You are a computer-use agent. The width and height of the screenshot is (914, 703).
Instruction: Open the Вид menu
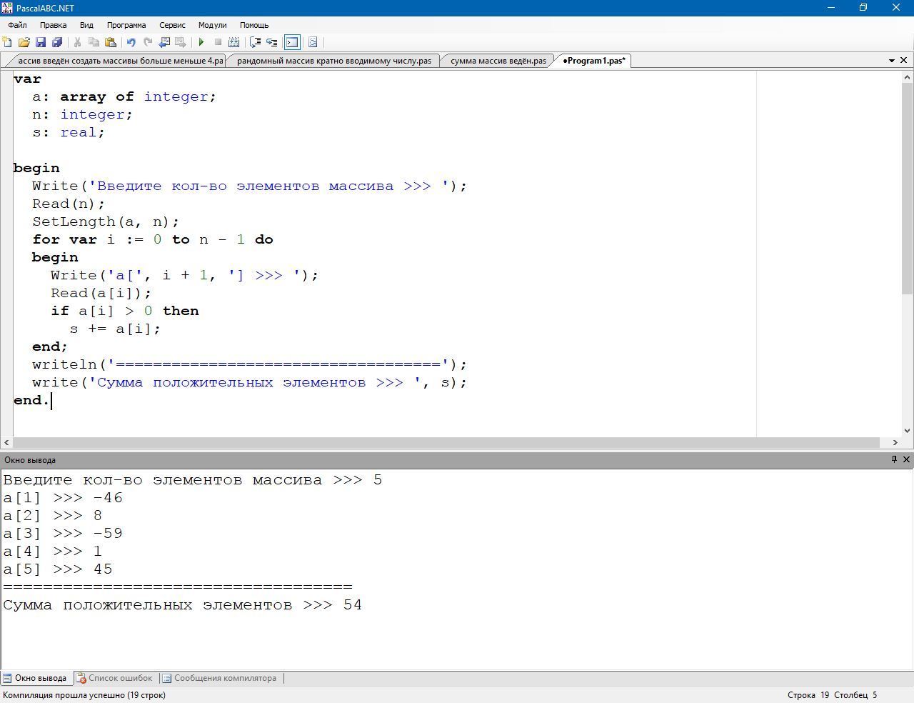[x=86, y=25]
